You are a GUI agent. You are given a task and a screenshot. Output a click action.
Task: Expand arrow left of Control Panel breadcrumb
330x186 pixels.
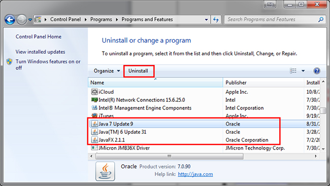[x=45, y=20]
